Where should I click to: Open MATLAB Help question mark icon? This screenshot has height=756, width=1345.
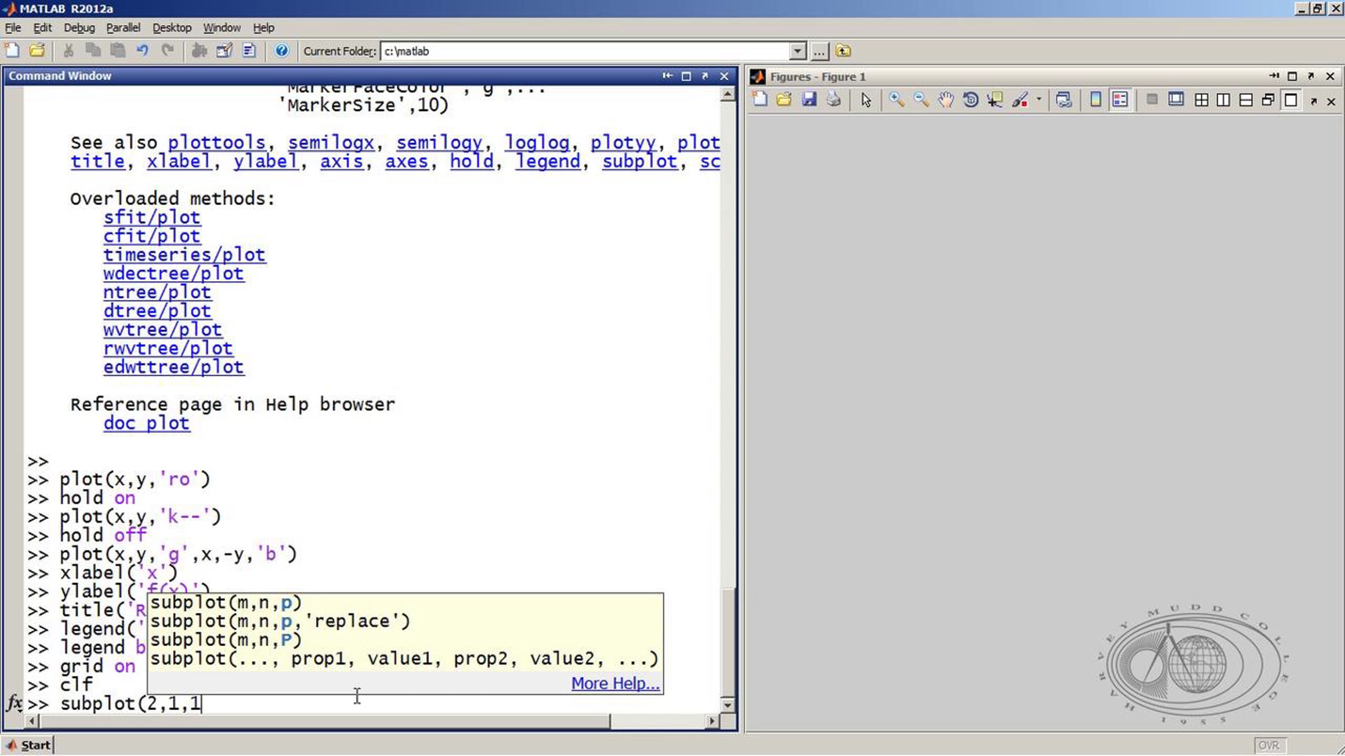pyautogui.click(x=281, y=51)
